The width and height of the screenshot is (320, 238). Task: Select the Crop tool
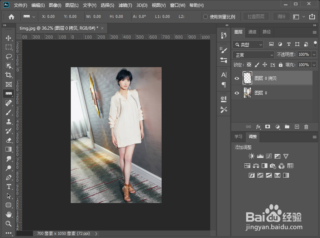(x=8, y=75)
